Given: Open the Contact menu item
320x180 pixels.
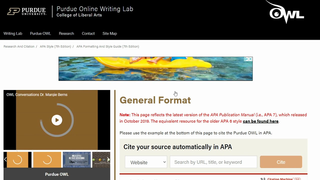Looking at the screenshot, I should (88, 33).
